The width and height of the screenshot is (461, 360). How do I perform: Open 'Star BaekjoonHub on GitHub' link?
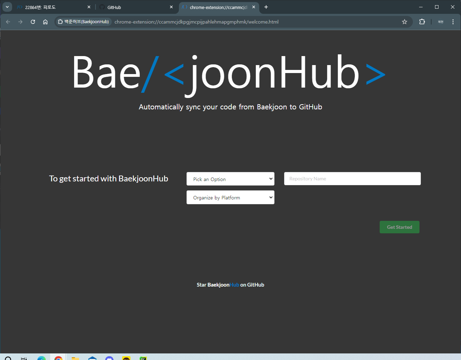(230, 285)
